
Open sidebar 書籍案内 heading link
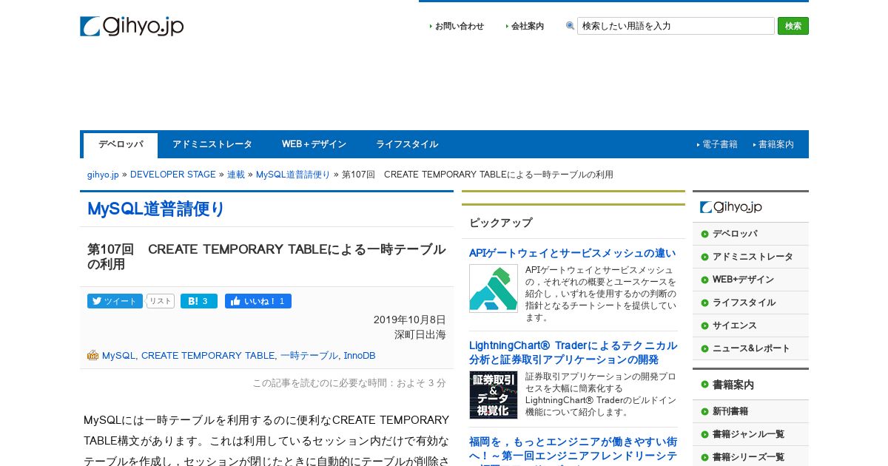733,385
